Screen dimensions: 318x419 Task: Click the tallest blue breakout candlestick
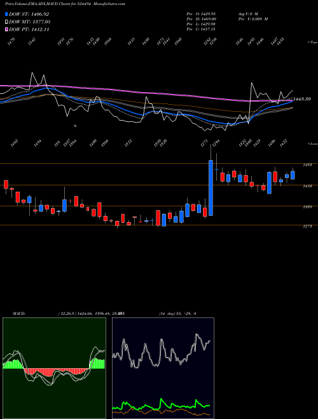(211, 188)
